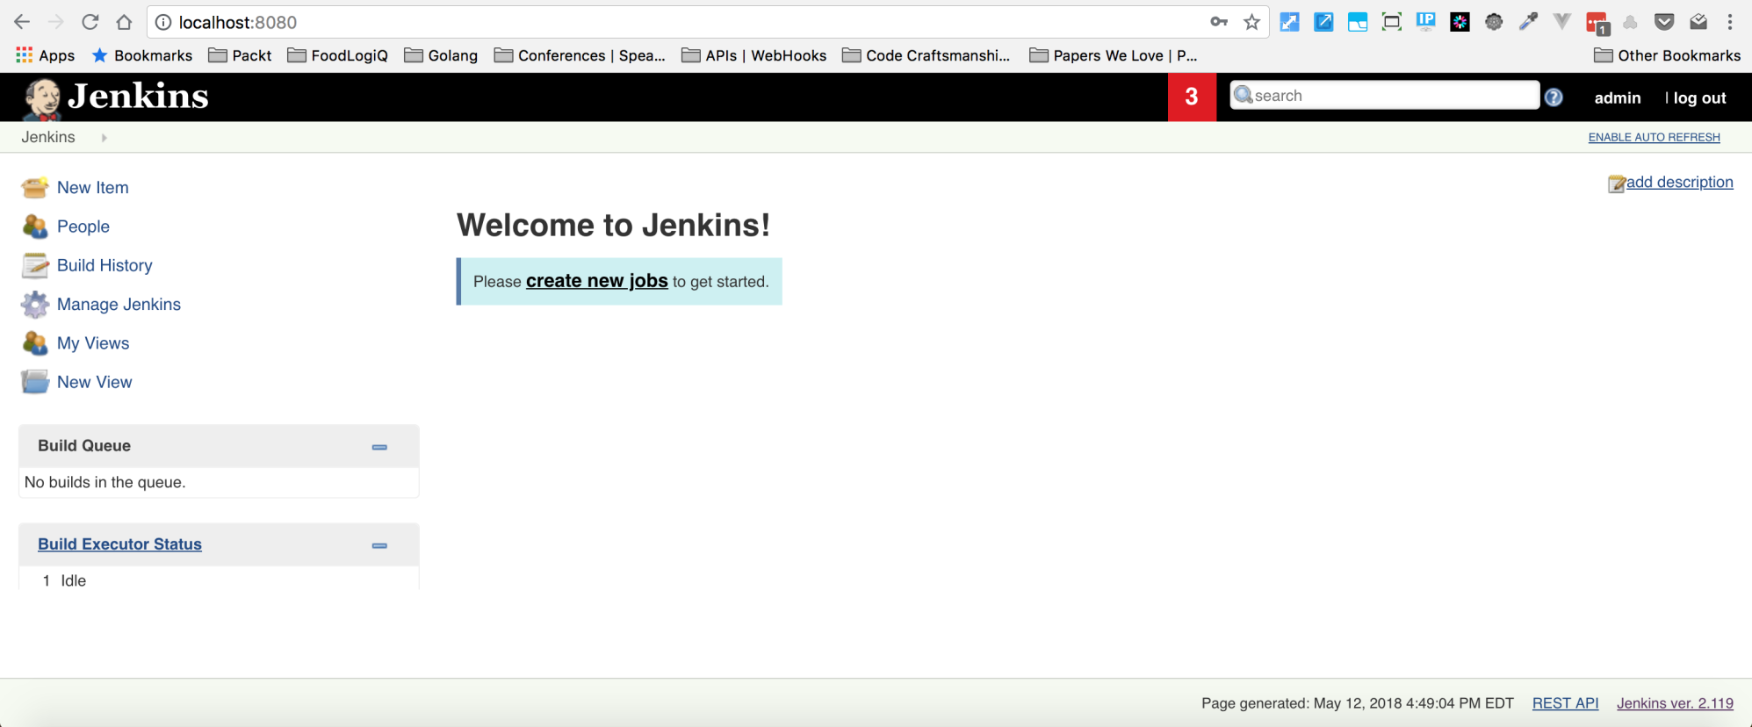The height and width of the screenshot is (727, 1752).
Task: Click the red badge extension icon
Action: click(1597, 23)
